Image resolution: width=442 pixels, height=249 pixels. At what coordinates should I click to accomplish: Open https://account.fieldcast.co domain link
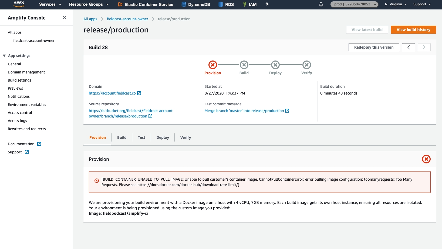click(112, 93)
